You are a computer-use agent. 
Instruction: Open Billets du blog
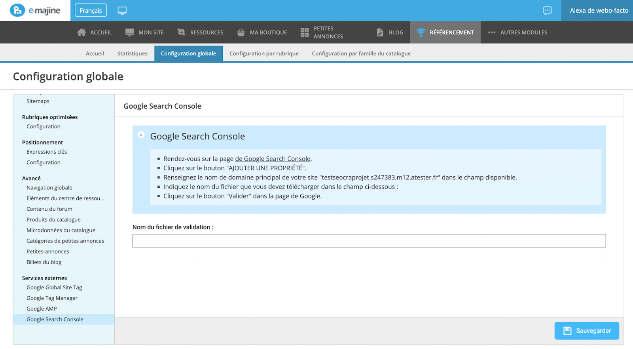click(x=44, y=263)
